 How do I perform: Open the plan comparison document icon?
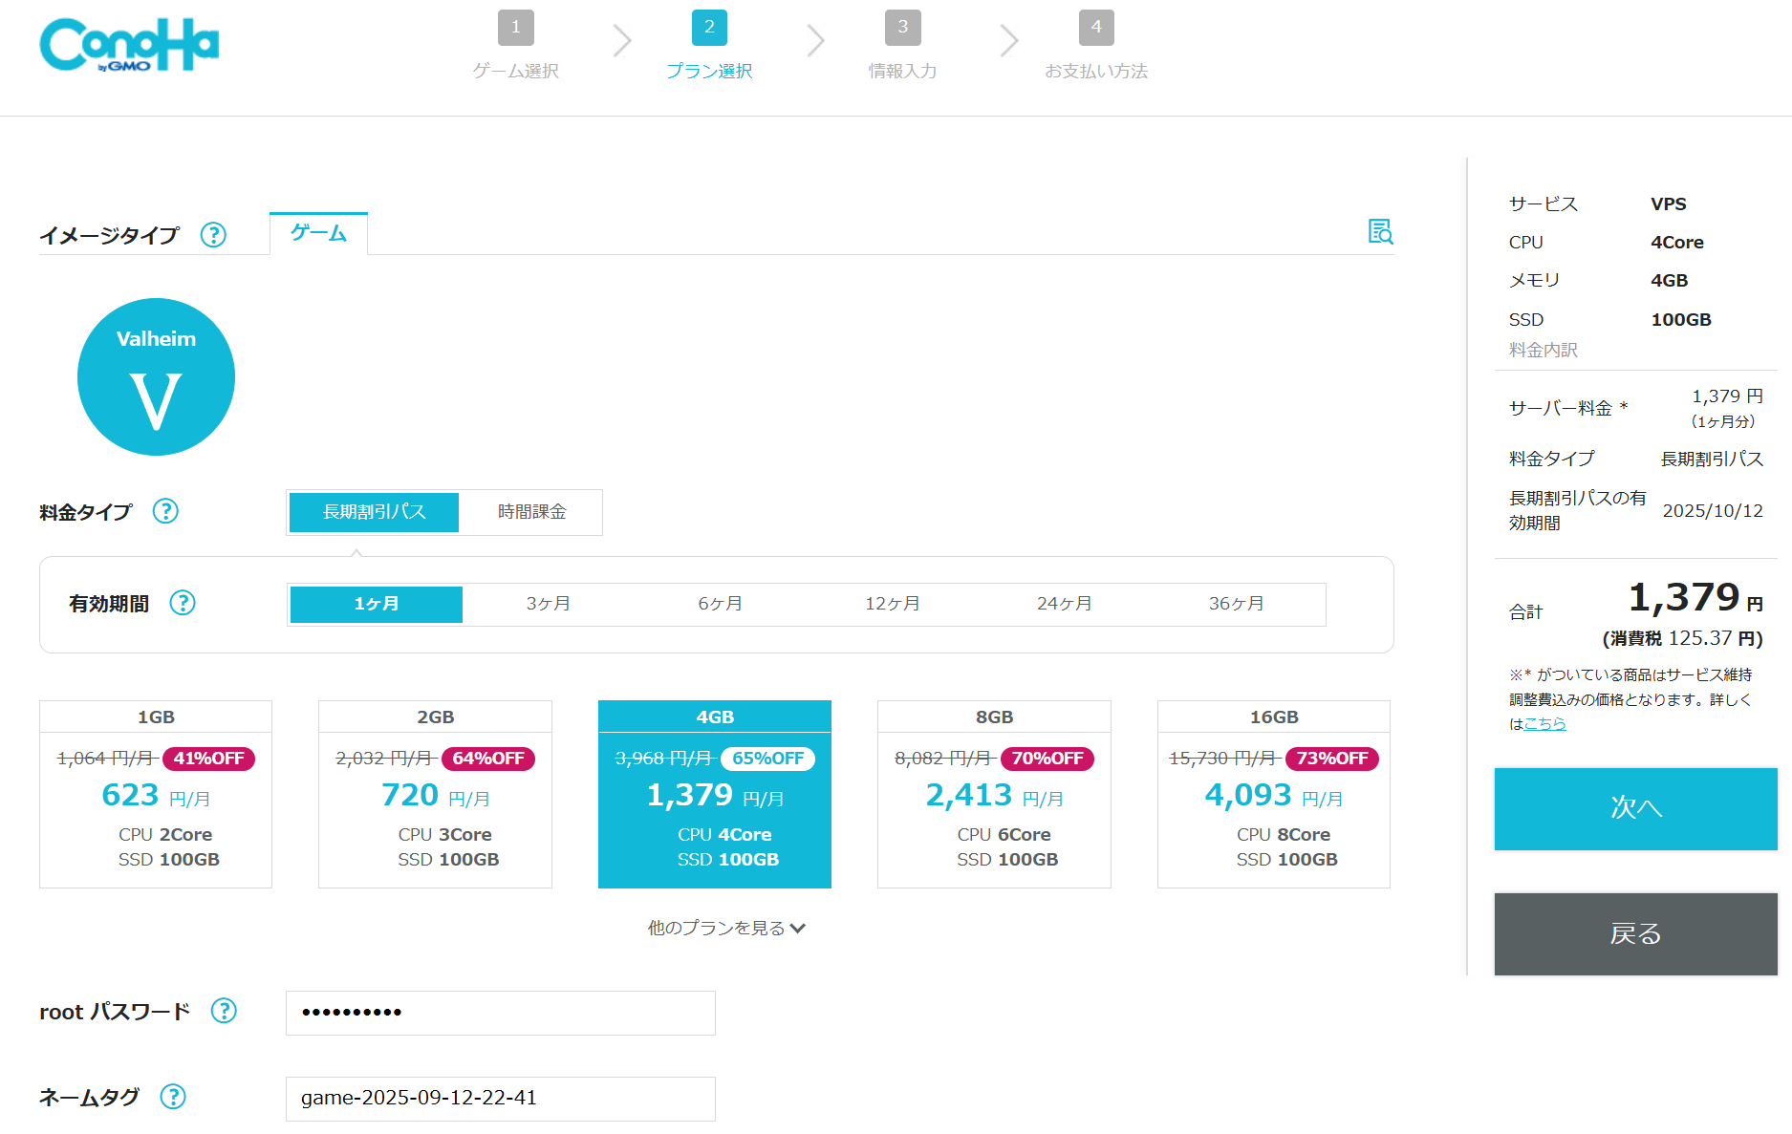tap(1380, 231)
